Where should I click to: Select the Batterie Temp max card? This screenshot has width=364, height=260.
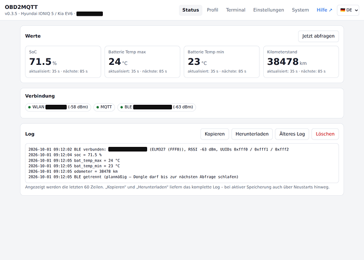click(x=142, y=62)
